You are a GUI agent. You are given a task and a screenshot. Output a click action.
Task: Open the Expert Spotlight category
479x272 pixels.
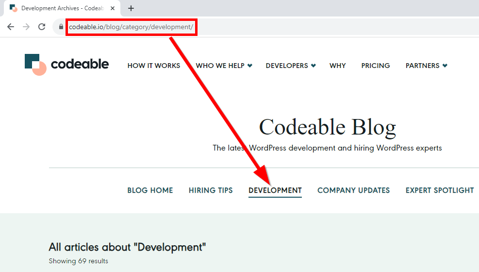point(440,190)
